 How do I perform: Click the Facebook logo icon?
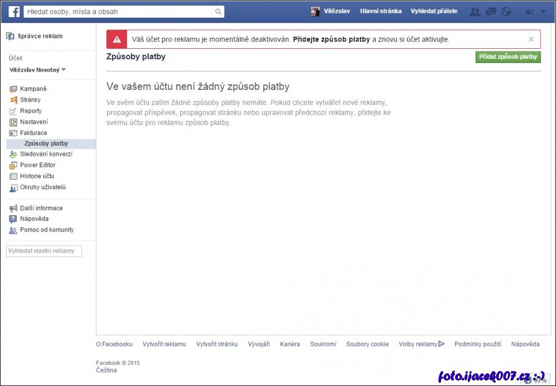click(14, 12)
